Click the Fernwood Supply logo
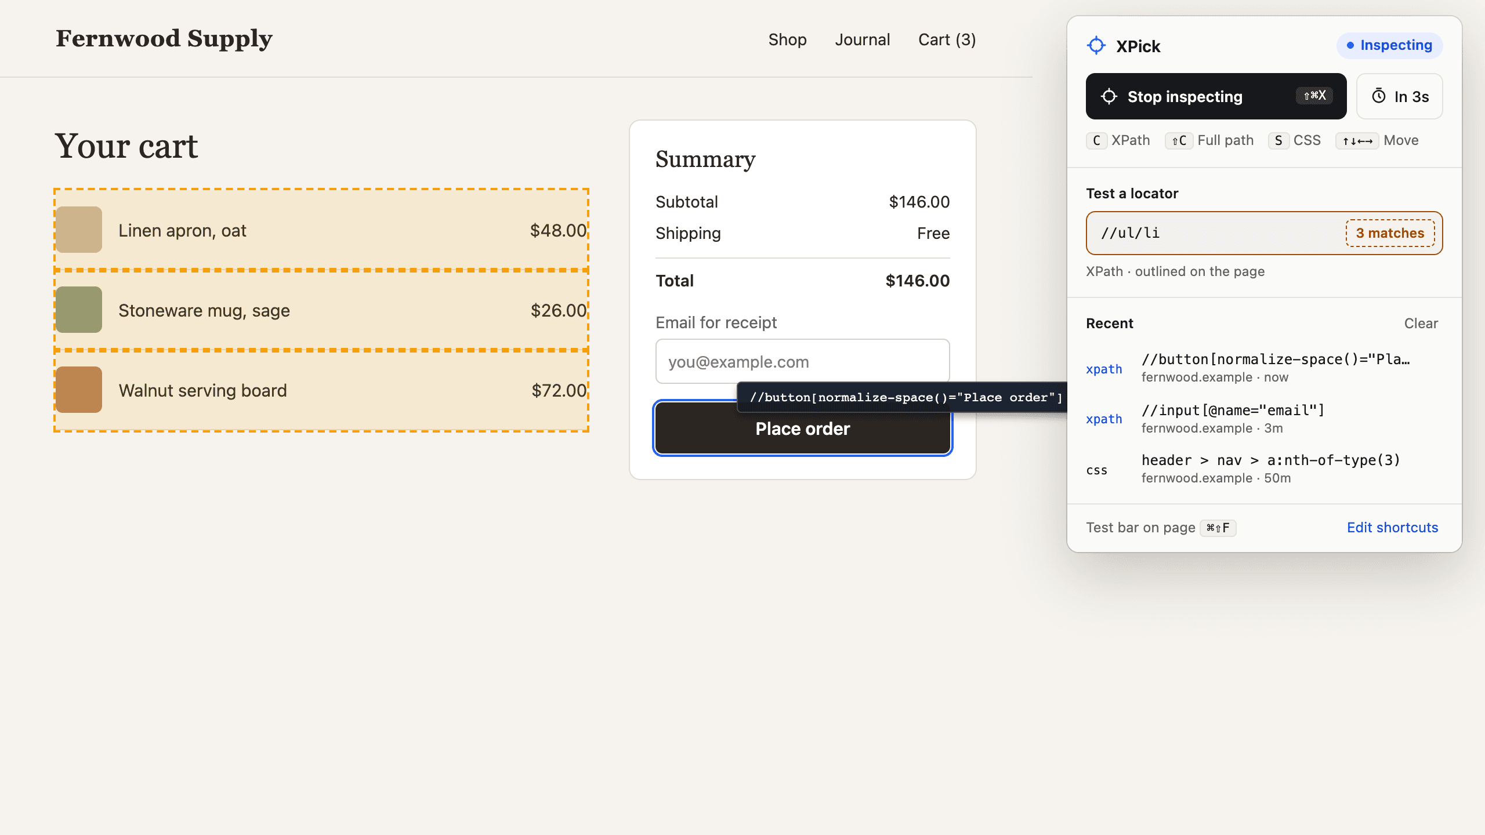The height and width of the screenshot is (835, 1485). pyautogui.click(x=164, y=39)
